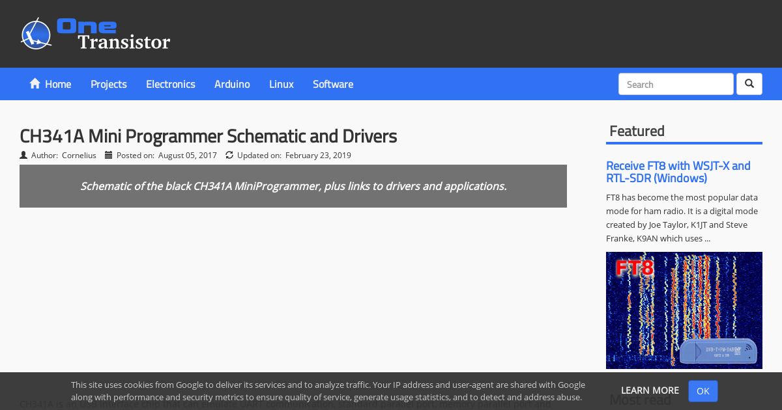Screen dimensions: 782x410
Task: Open the CH341A Mini Programmer article title
Action: tap(208, 136)
